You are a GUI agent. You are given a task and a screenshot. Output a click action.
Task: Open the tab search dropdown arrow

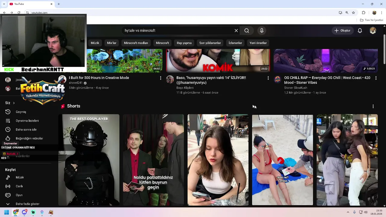coord(4,4)
